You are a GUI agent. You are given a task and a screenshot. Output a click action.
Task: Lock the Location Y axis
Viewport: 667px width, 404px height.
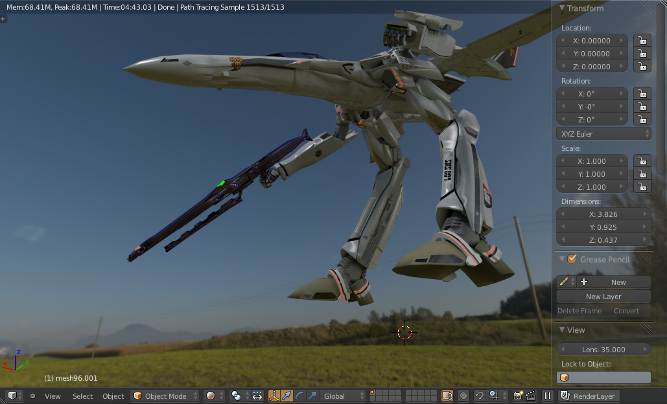tap(642, 54)
